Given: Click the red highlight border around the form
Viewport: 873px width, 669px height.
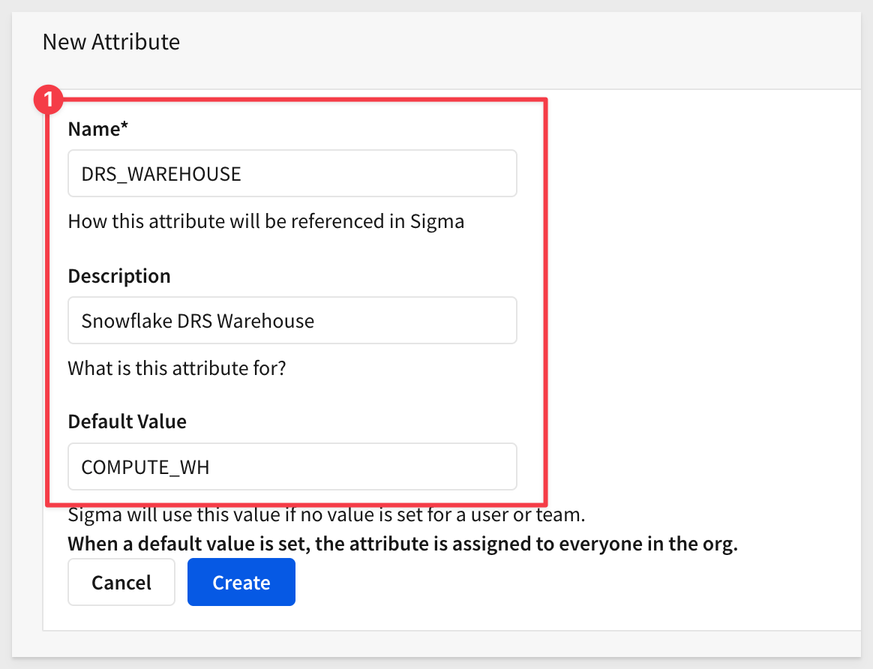Looking at the screenshot, I should pos(546,302).
